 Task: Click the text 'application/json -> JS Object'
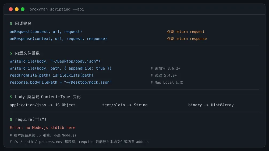click(x=43, y=105)
